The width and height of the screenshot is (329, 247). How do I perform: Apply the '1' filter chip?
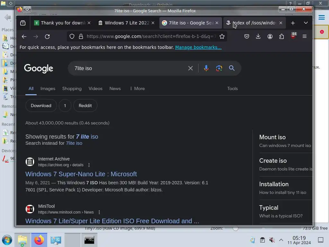[65, 105]
